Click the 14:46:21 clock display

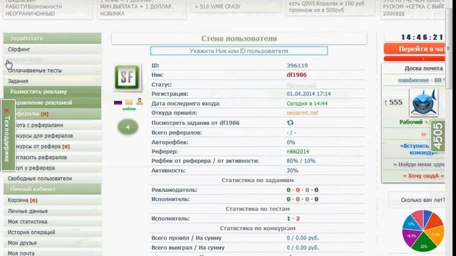pyautogui.click(x=422, y=37)
